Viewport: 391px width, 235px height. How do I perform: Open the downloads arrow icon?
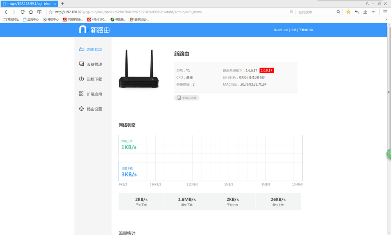(365, 12)
